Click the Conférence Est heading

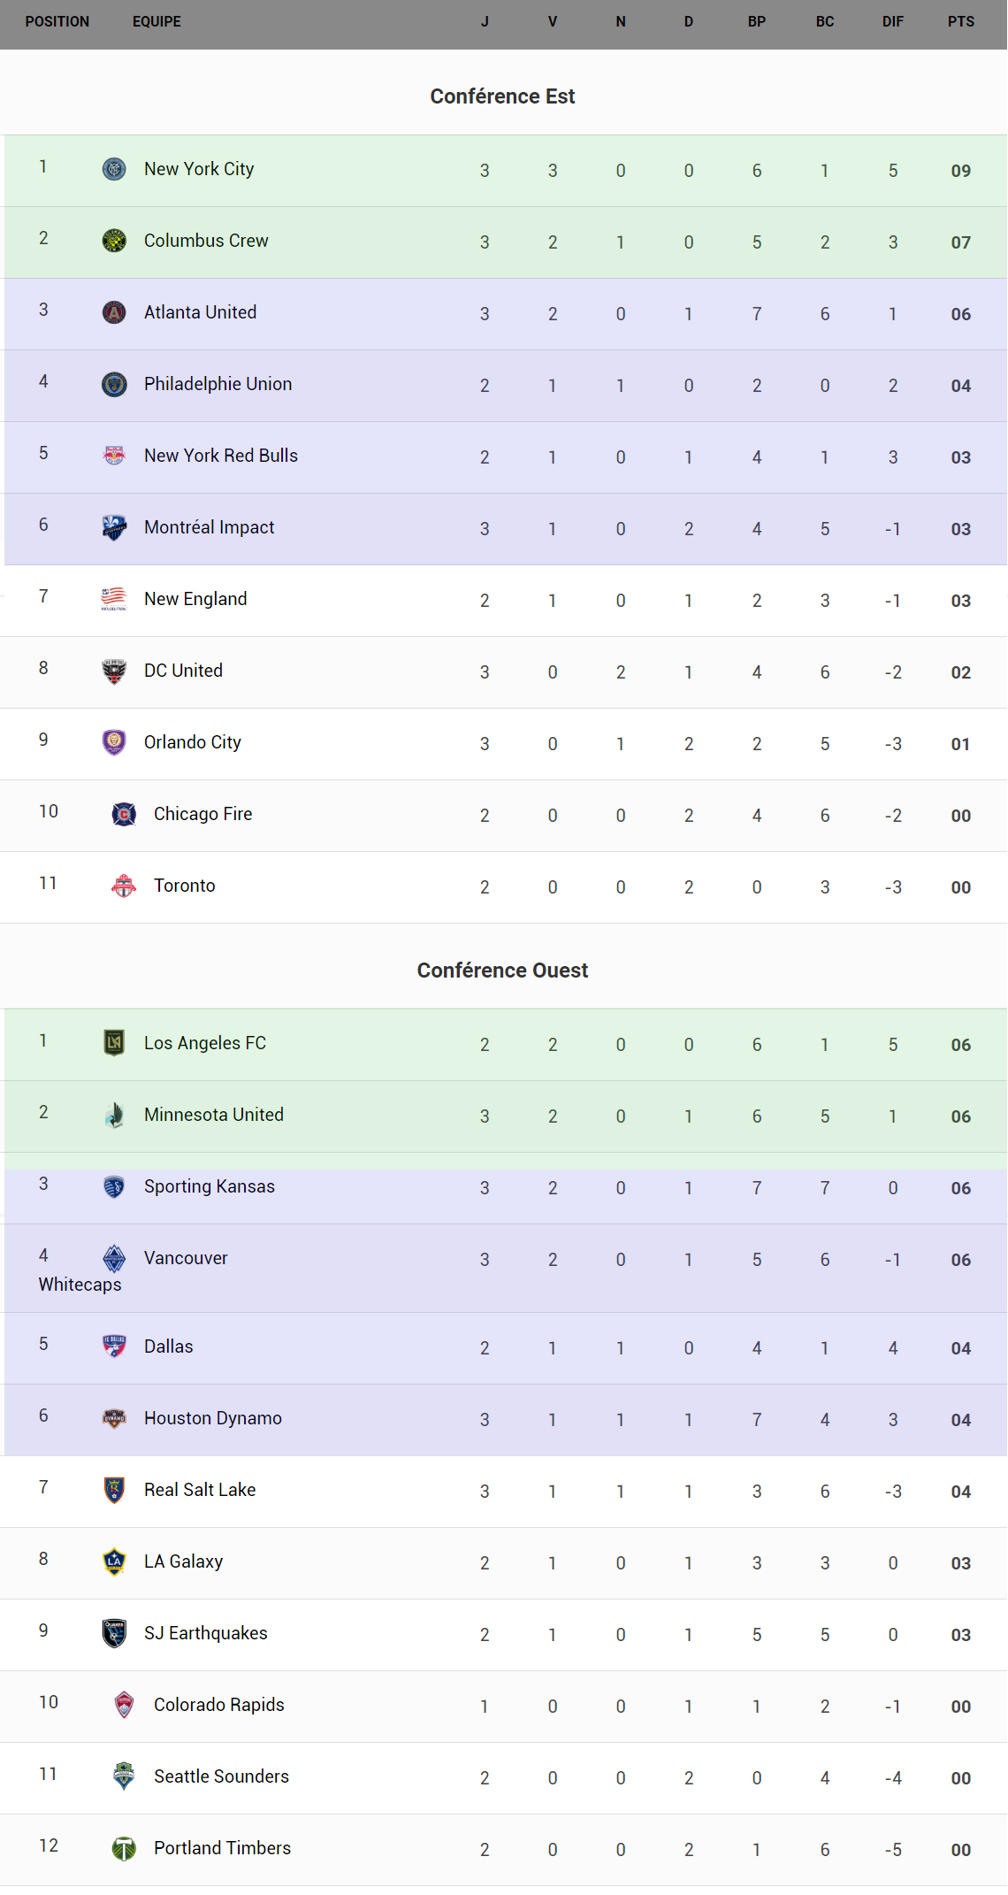click(502, 96)
